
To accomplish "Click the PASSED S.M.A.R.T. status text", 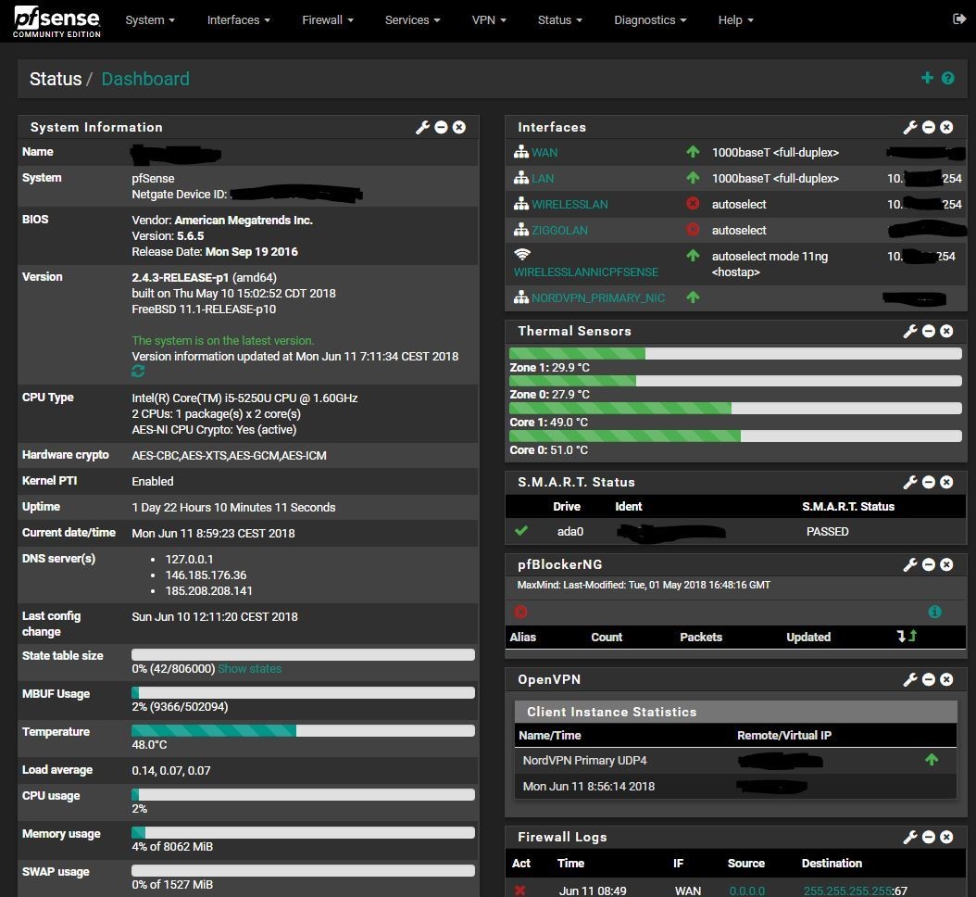I will tap(827, 531).
